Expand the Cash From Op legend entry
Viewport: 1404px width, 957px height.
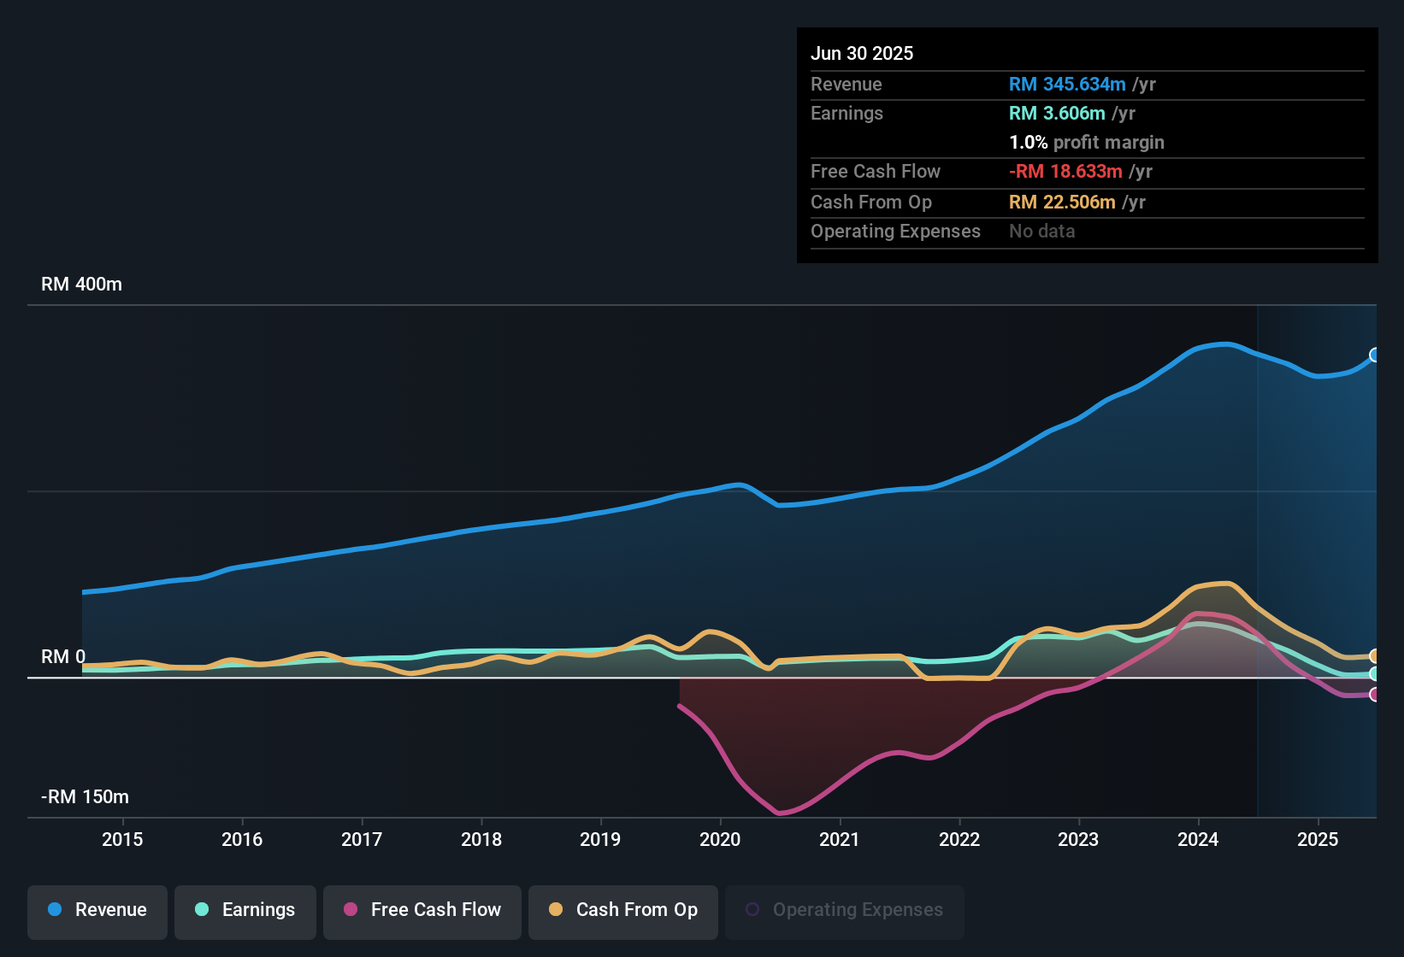point(622,910)
